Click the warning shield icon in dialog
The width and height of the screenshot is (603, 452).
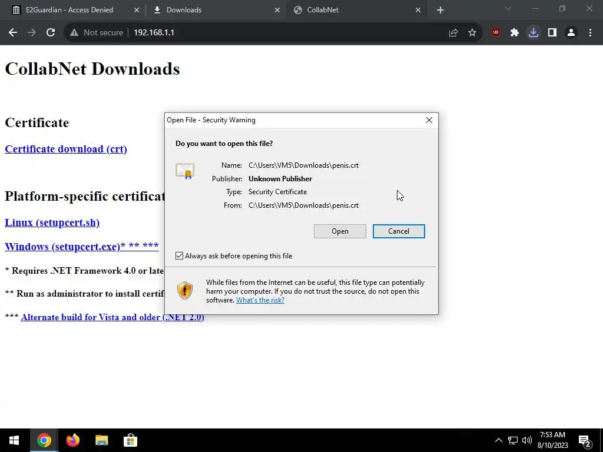185,291
